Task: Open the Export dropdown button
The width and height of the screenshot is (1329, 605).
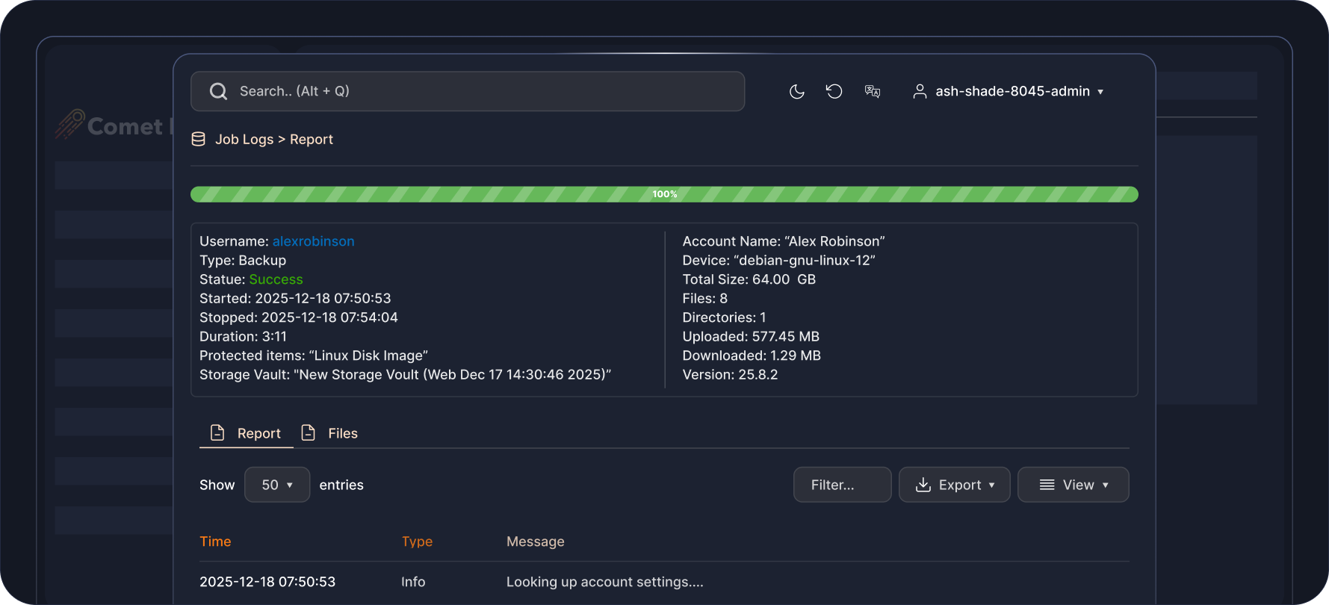Action: (955, 485)
